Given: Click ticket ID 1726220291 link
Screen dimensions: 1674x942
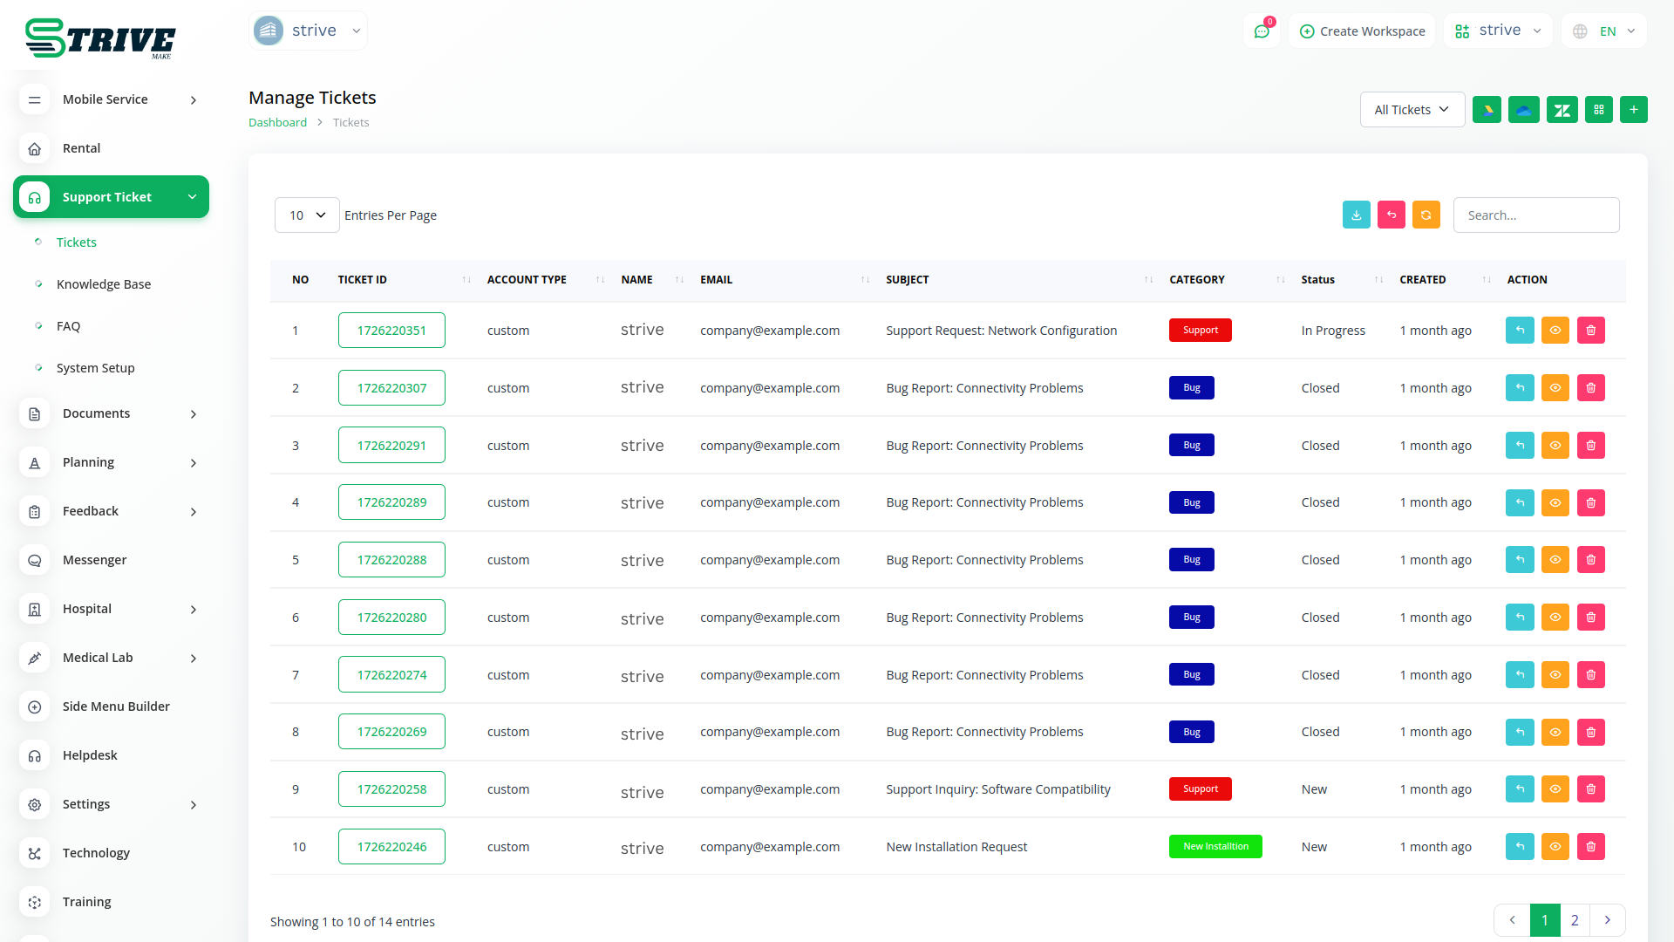Looking at the screenshot, I should click(x=391, y=446).
